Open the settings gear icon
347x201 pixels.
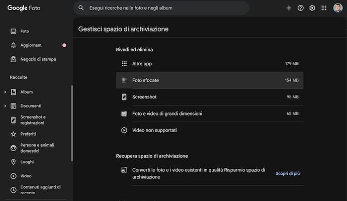(312, 8)
